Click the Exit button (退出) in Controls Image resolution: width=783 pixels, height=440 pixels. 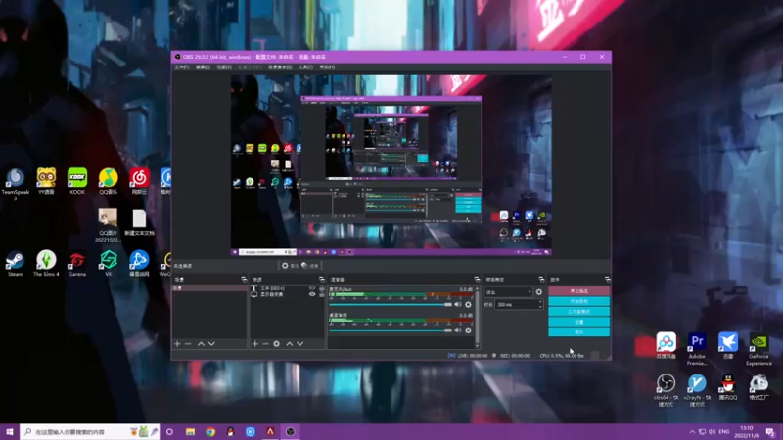tap(578, 331)
